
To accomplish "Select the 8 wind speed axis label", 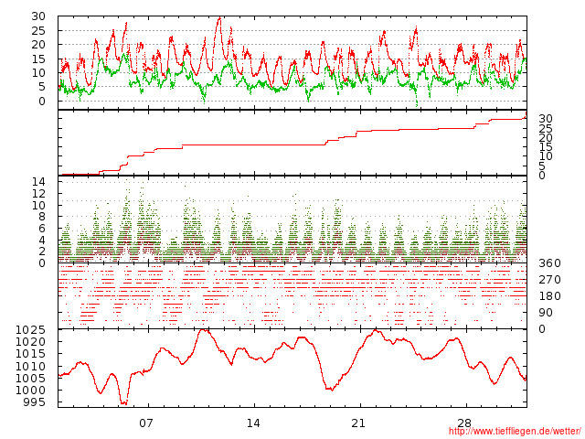I will coord(42,217).
